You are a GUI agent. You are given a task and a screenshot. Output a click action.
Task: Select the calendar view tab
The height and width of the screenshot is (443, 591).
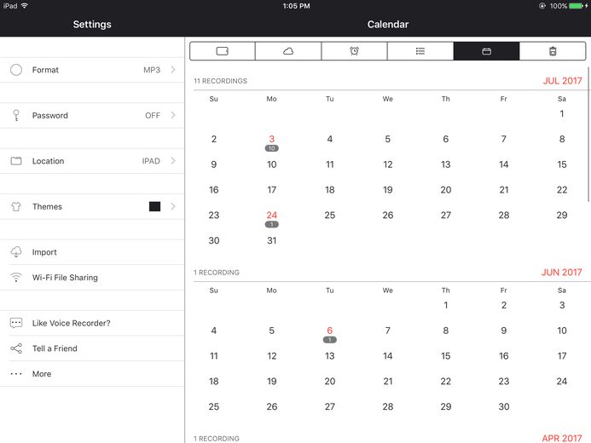pos(487,51)
